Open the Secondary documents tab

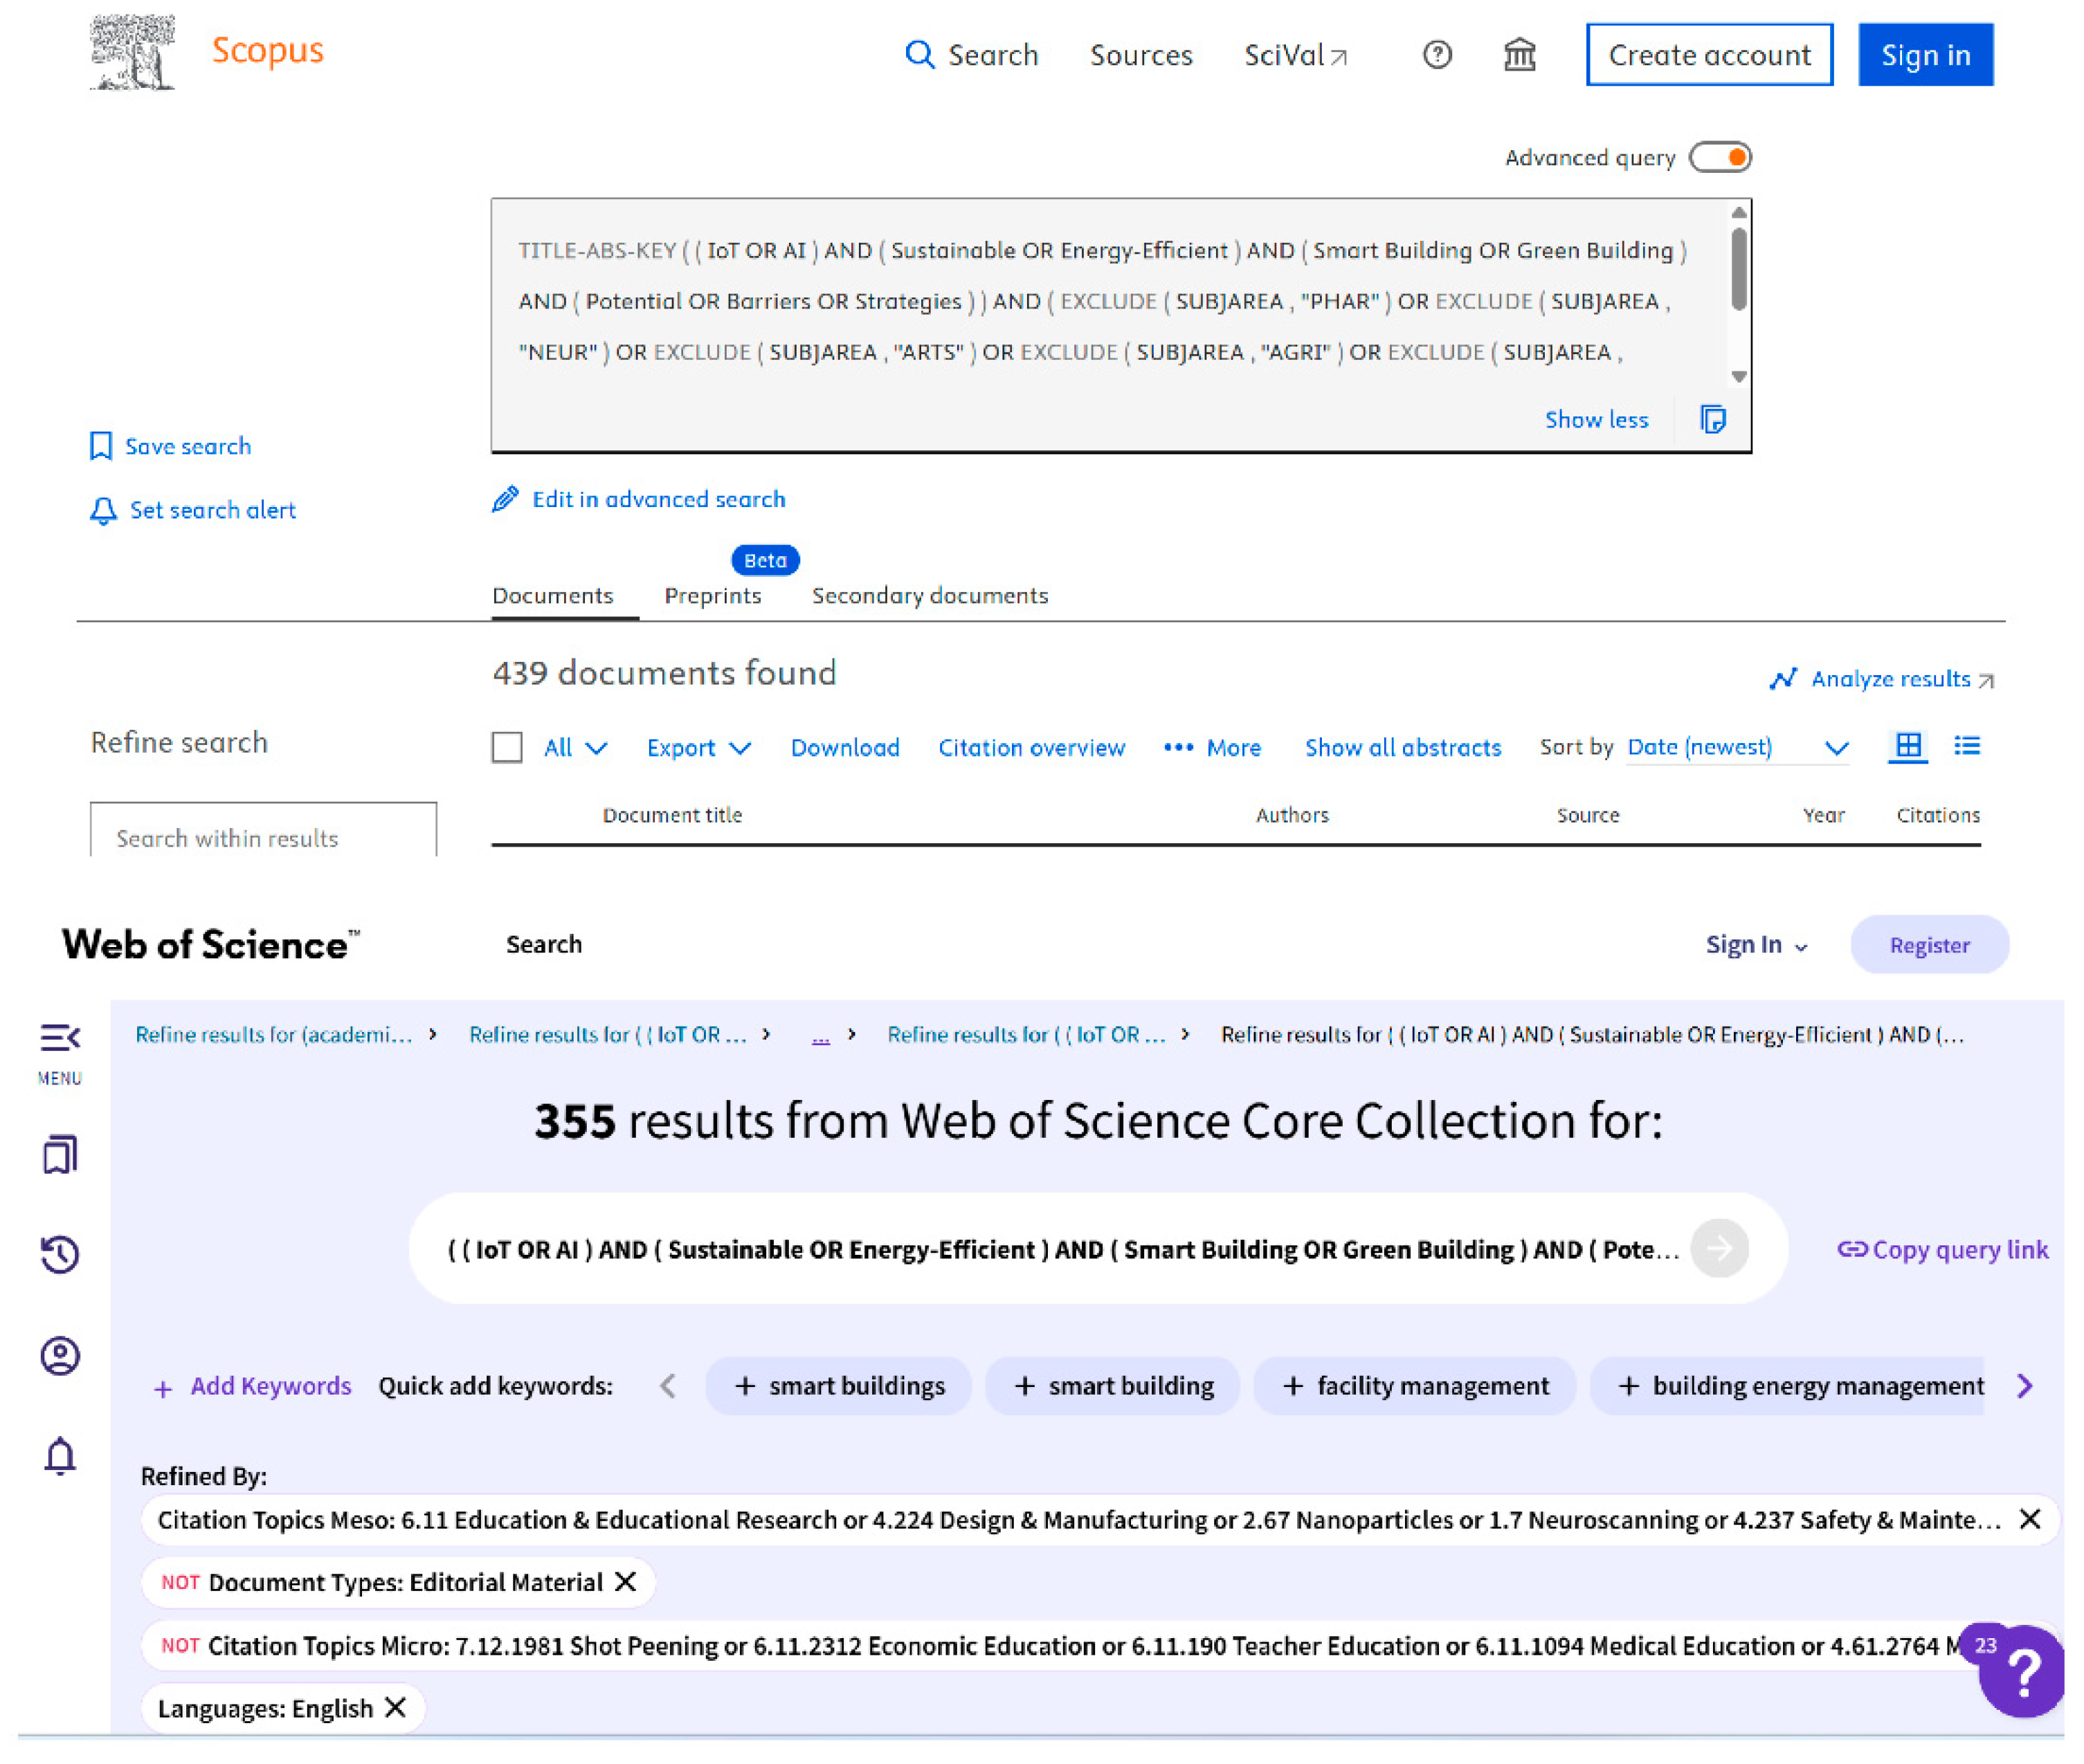(930, 596)
